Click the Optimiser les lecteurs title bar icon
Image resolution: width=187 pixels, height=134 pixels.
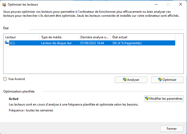tap(4, 5)
